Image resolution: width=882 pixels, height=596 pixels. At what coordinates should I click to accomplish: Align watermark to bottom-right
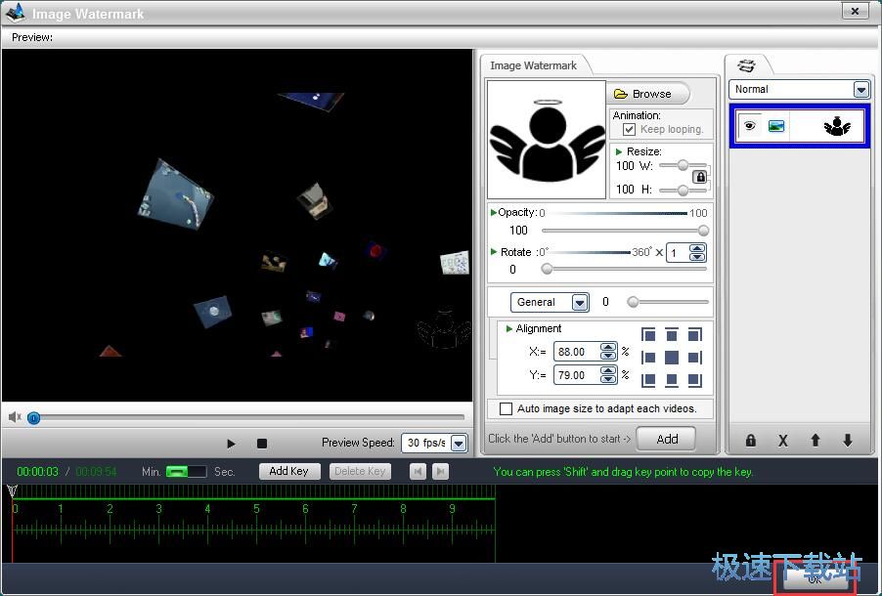pyautogui.click(x=694, y=380)
